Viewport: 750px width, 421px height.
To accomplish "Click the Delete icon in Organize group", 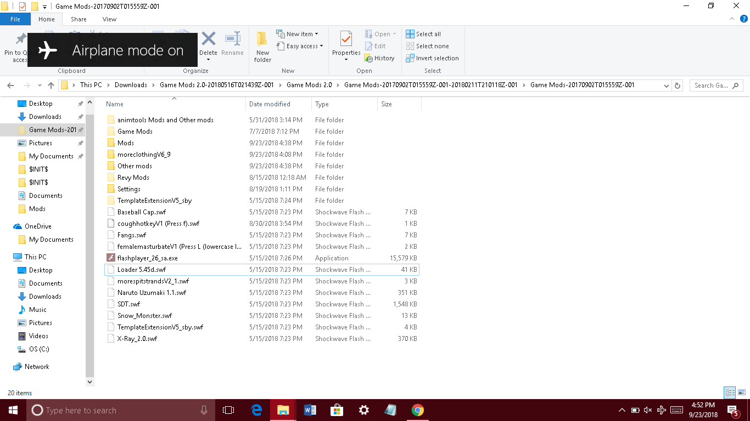I will click(208, 44).
